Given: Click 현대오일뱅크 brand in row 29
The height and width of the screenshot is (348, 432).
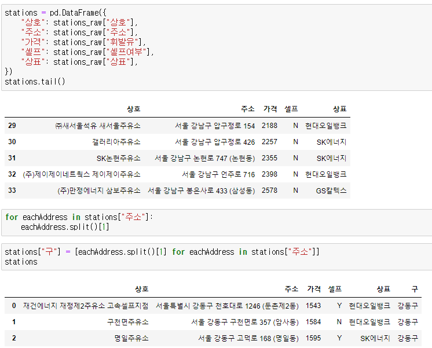Looking at the screenshot, I should pyautogui.click(x=326, y=126).
